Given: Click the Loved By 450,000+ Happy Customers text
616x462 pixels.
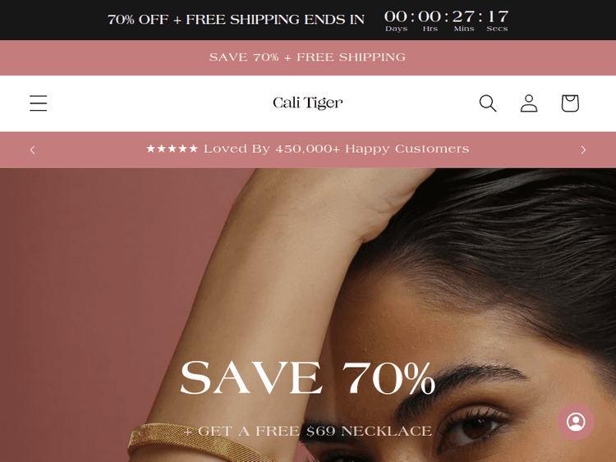Looking at the screenshot, I should click(x=337, y=149).
